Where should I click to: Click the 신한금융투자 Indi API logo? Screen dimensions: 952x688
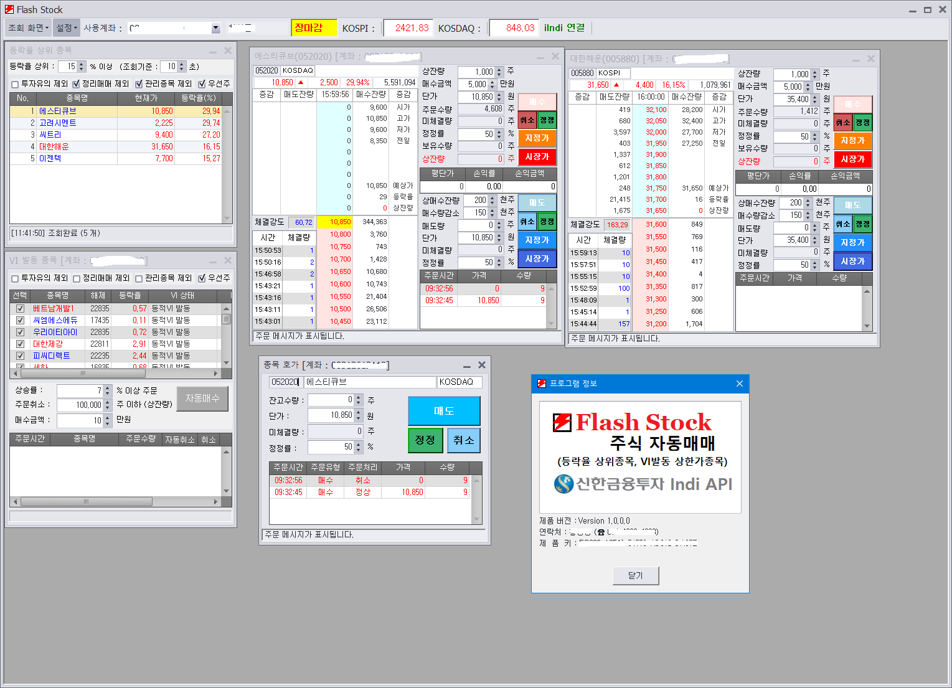(643, 484)
